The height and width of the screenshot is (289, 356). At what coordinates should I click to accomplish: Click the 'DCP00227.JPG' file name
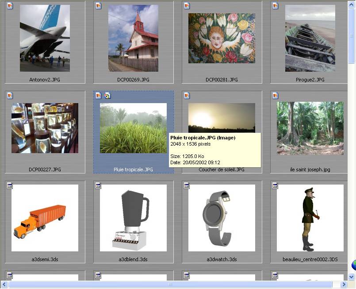pos(45,170)
